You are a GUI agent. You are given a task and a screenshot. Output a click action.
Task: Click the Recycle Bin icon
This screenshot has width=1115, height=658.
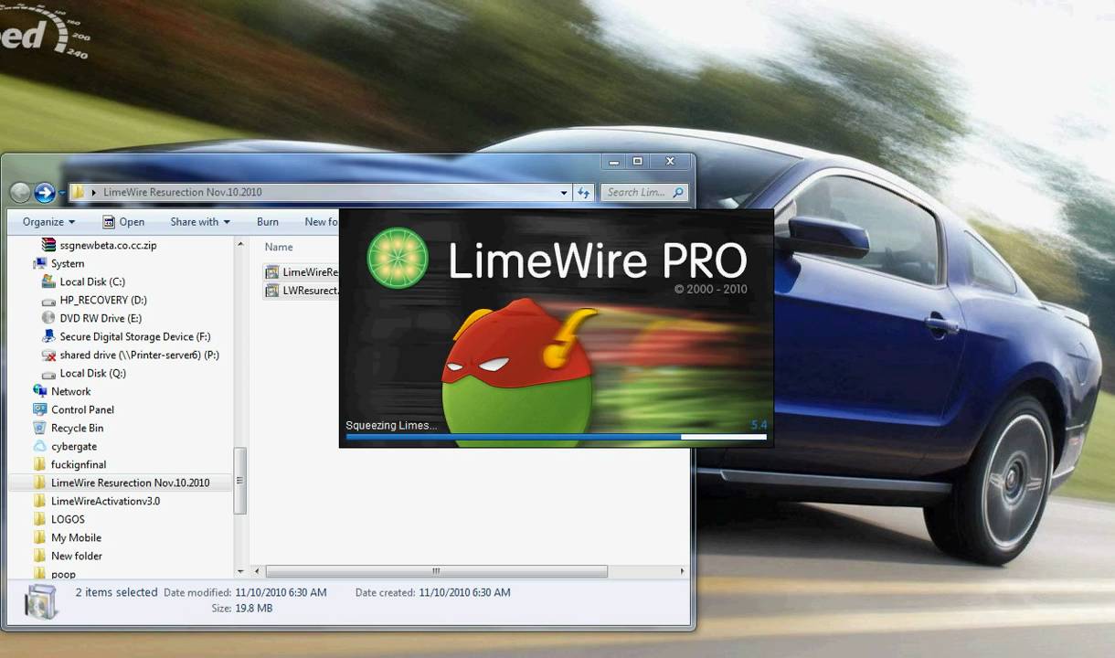40,428
